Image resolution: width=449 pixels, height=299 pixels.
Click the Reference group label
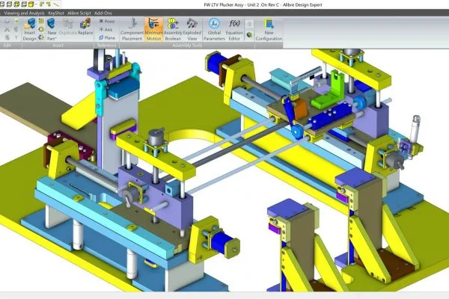pyautogui.click(x=106, y=45)
